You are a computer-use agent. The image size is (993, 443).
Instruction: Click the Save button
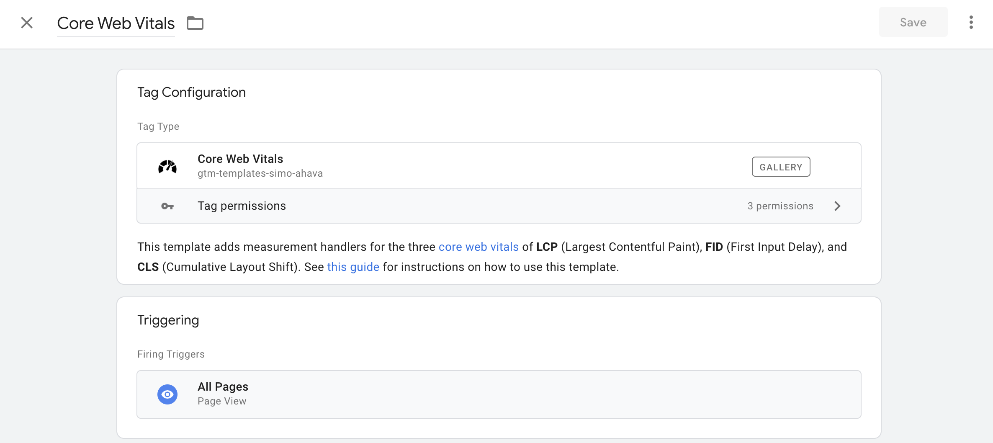[x=913, y=22]
